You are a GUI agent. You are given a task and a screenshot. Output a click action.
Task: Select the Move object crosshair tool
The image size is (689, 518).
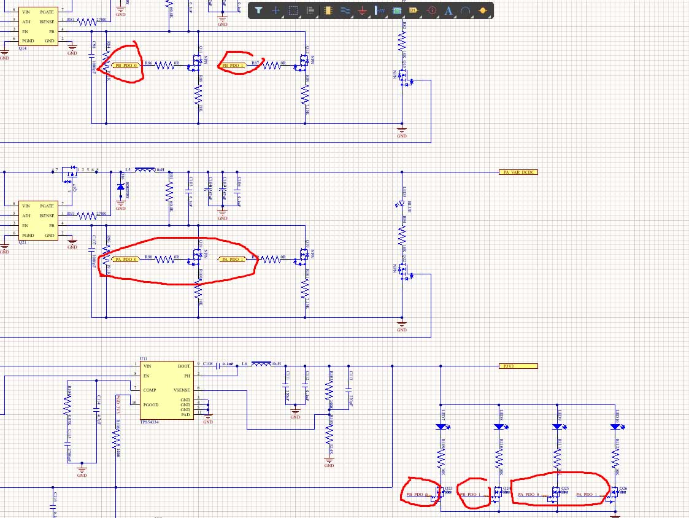point(276,10)
